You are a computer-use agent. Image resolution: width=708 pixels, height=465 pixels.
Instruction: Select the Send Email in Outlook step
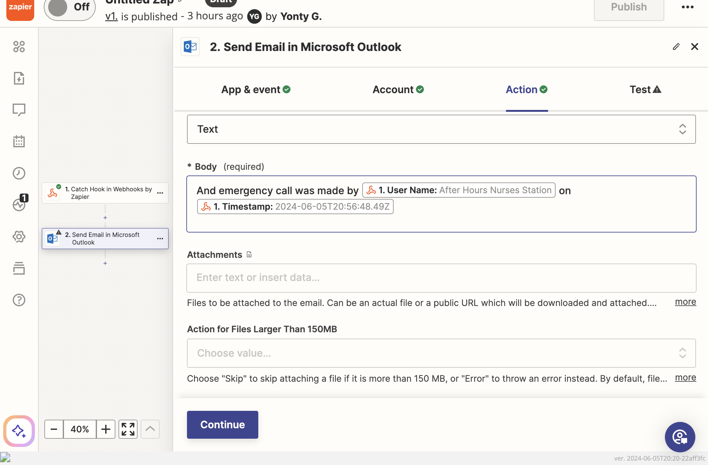click(x=105, y=239)
